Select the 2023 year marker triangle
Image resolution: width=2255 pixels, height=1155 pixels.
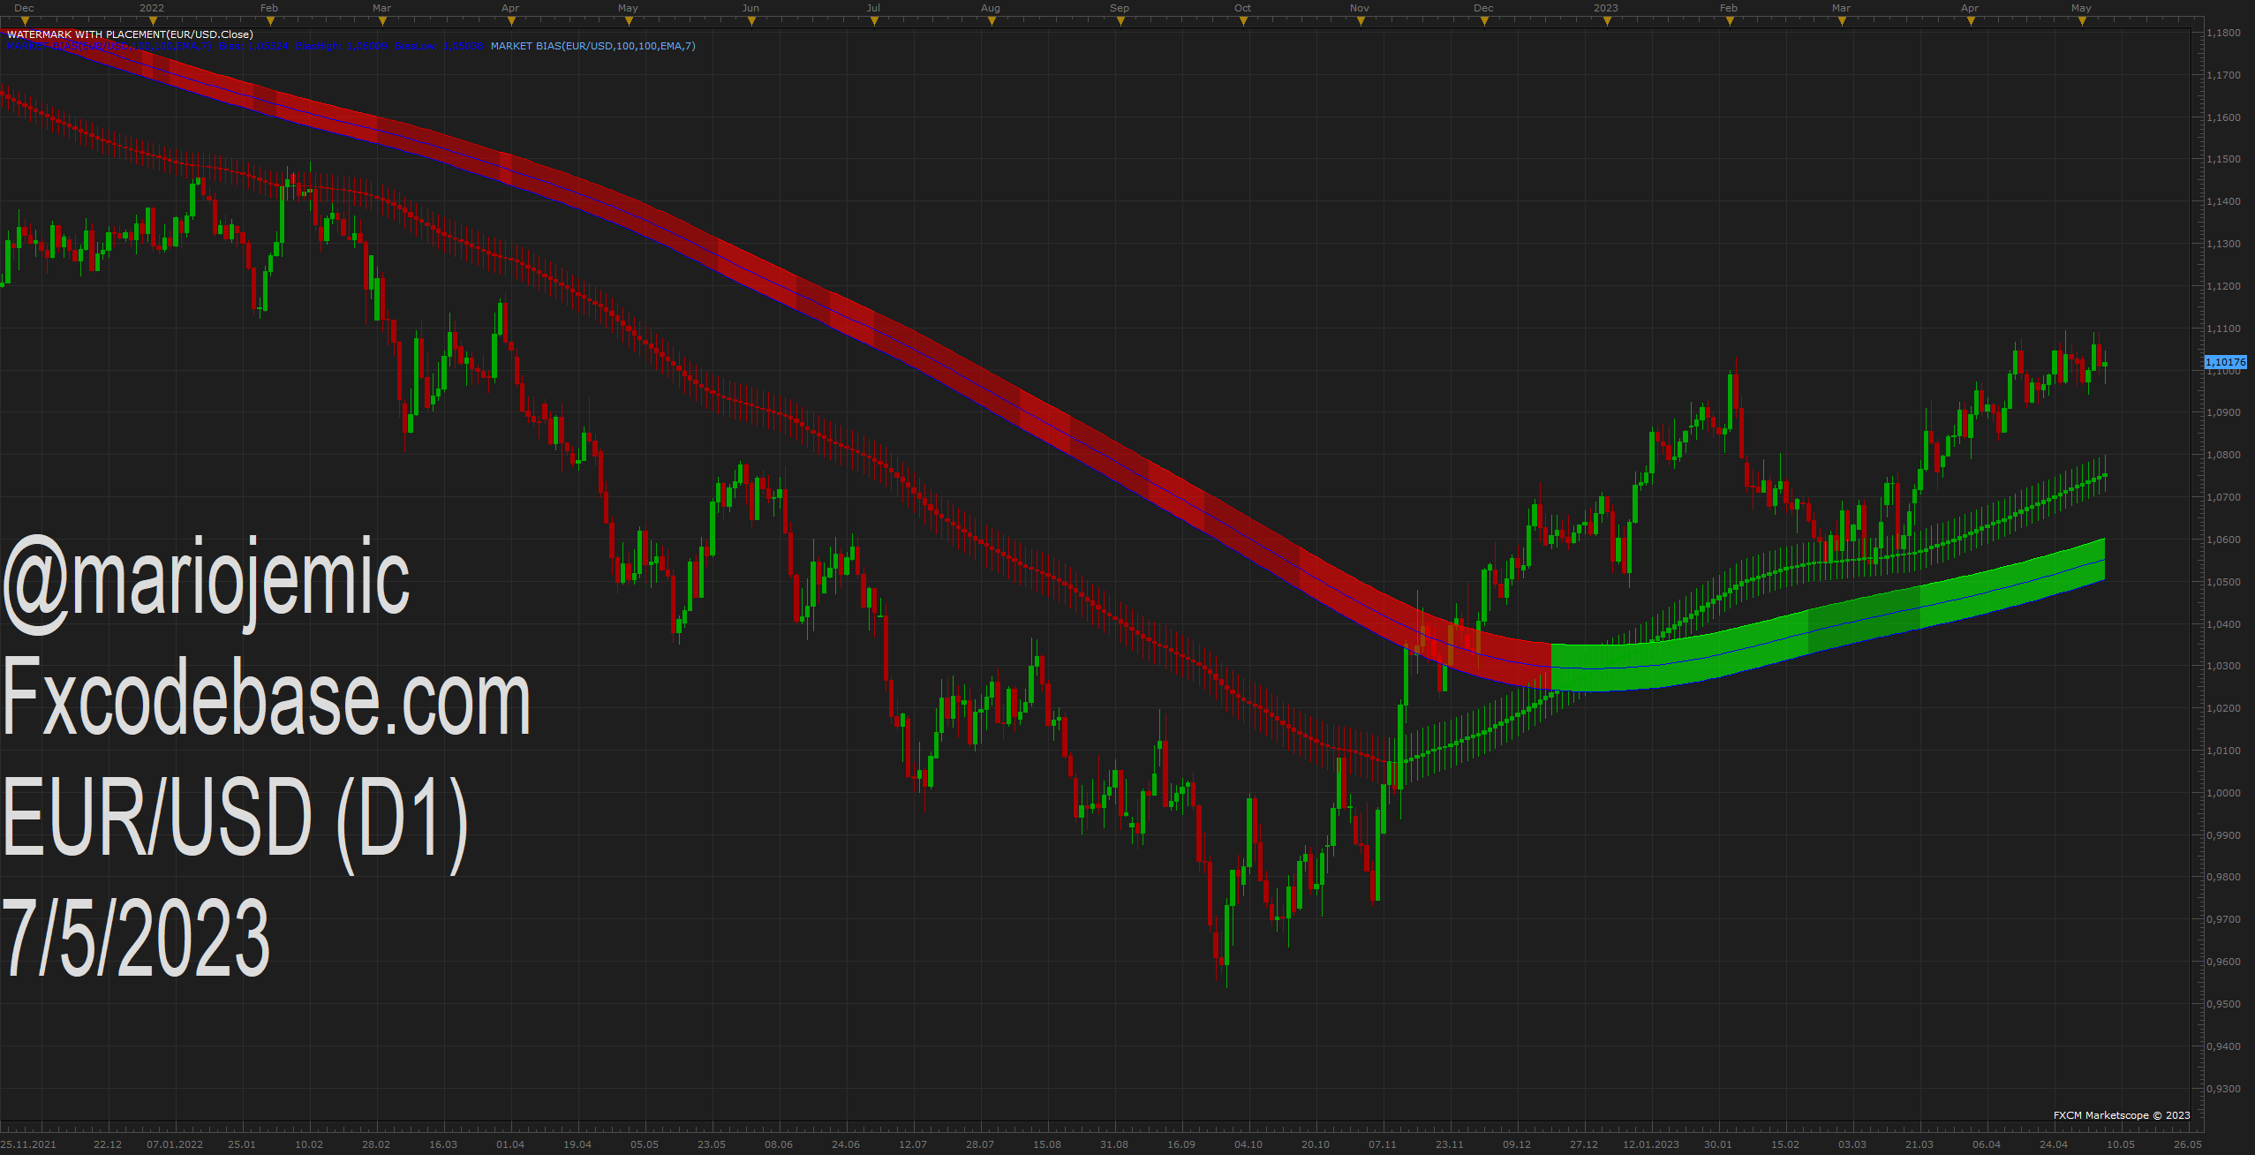[x=1607, y=21]
